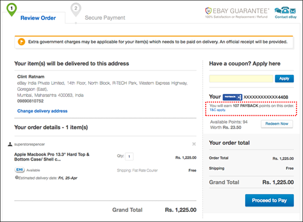Click the EBAY GUARANTEE heading text
The height and width of the screenshot is (222, 303).
tap(241, 11)
